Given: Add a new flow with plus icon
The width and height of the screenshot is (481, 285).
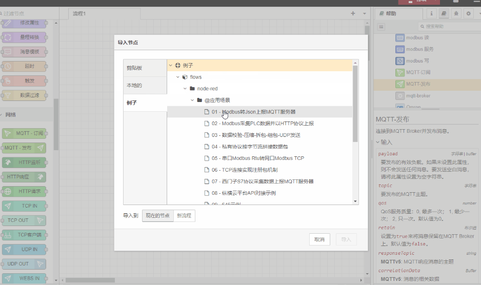Looking at the screenshot, I should coord(353,13).
